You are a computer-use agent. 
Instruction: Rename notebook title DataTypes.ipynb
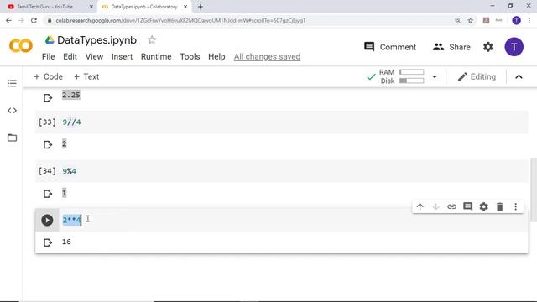point(97,40)
